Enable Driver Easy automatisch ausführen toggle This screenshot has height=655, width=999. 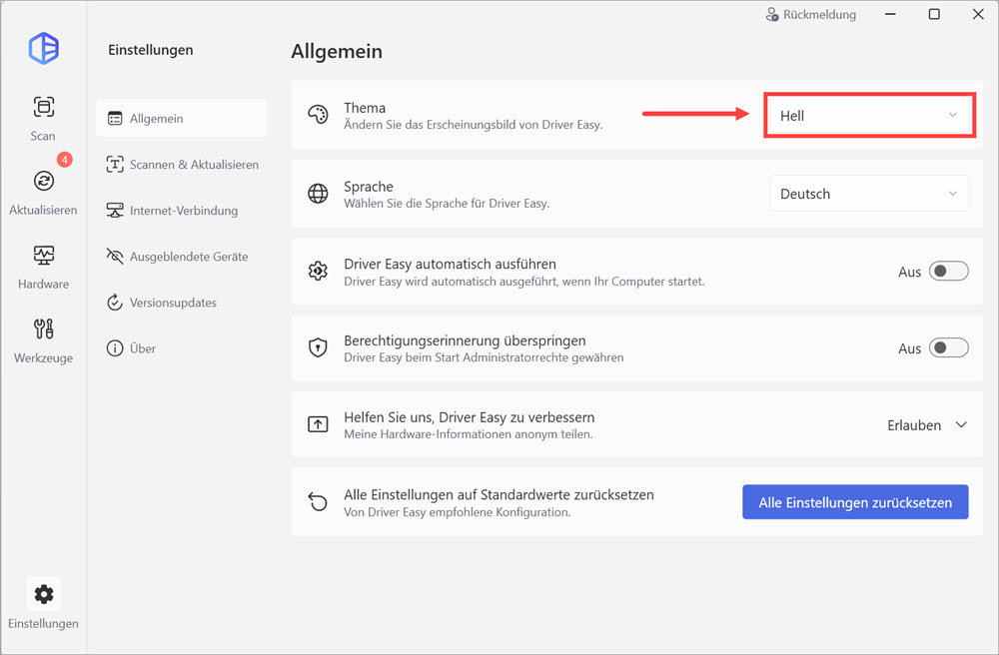pyautogui.click(x=948, y=272)
